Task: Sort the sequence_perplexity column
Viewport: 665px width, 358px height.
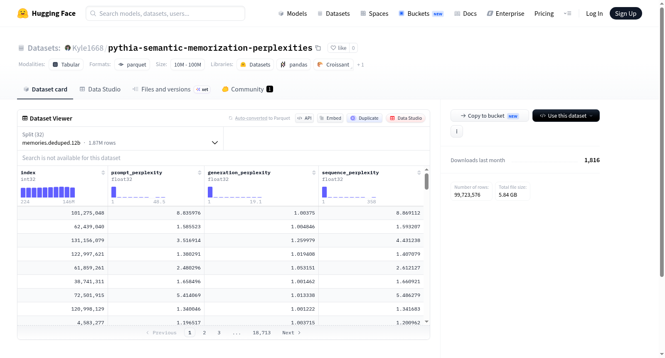Action: tap(419, 173)
